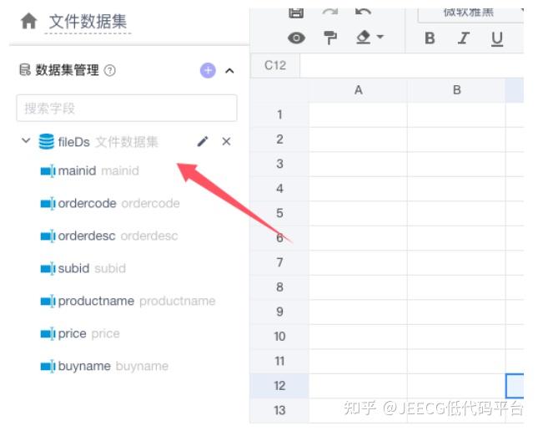Click the C12 cell reference box
This screenshot has height=431, width=538.
tap(275, 65)
